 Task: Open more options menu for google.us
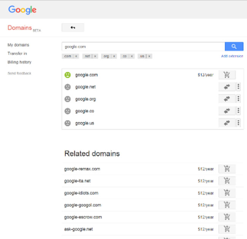coord(239,123)
